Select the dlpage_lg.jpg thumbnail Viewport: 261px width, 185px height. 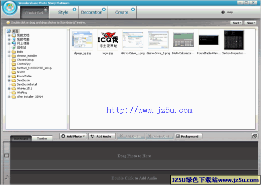click(82, 40)
